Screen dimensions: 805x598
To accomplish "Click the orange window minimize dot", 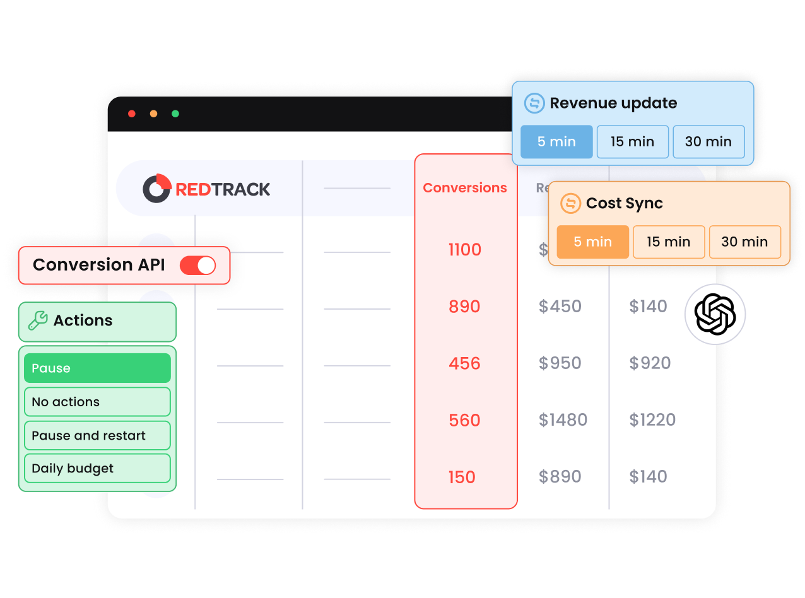I will point(153,114).
